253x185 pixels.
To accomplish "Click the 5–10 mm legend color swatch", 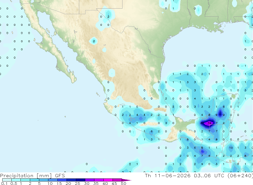I will point(44,180).
